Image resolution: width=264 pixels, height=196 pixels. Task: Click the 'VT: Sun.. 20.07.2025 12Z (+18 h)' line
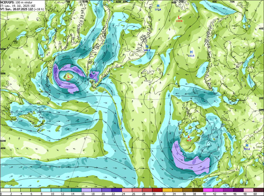pos(22,9)
